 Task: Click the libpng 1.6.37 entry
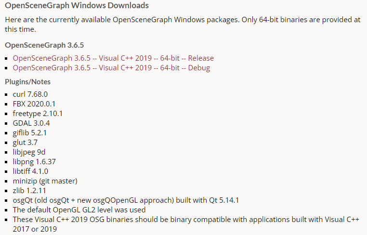(34, 162)
